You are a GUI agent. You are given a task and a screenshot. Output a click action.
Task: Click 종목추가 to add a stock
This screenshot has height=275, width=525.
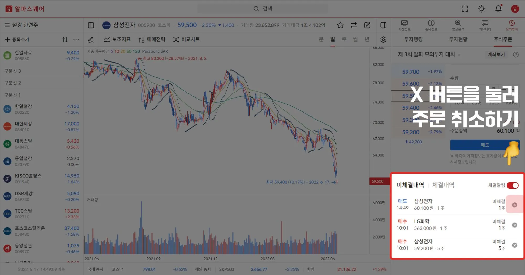point(17,40)
